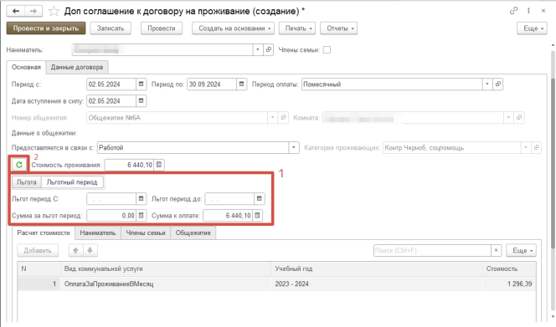
Task: Open the Категория проживающих record via open icon
Action: [536, 147]
